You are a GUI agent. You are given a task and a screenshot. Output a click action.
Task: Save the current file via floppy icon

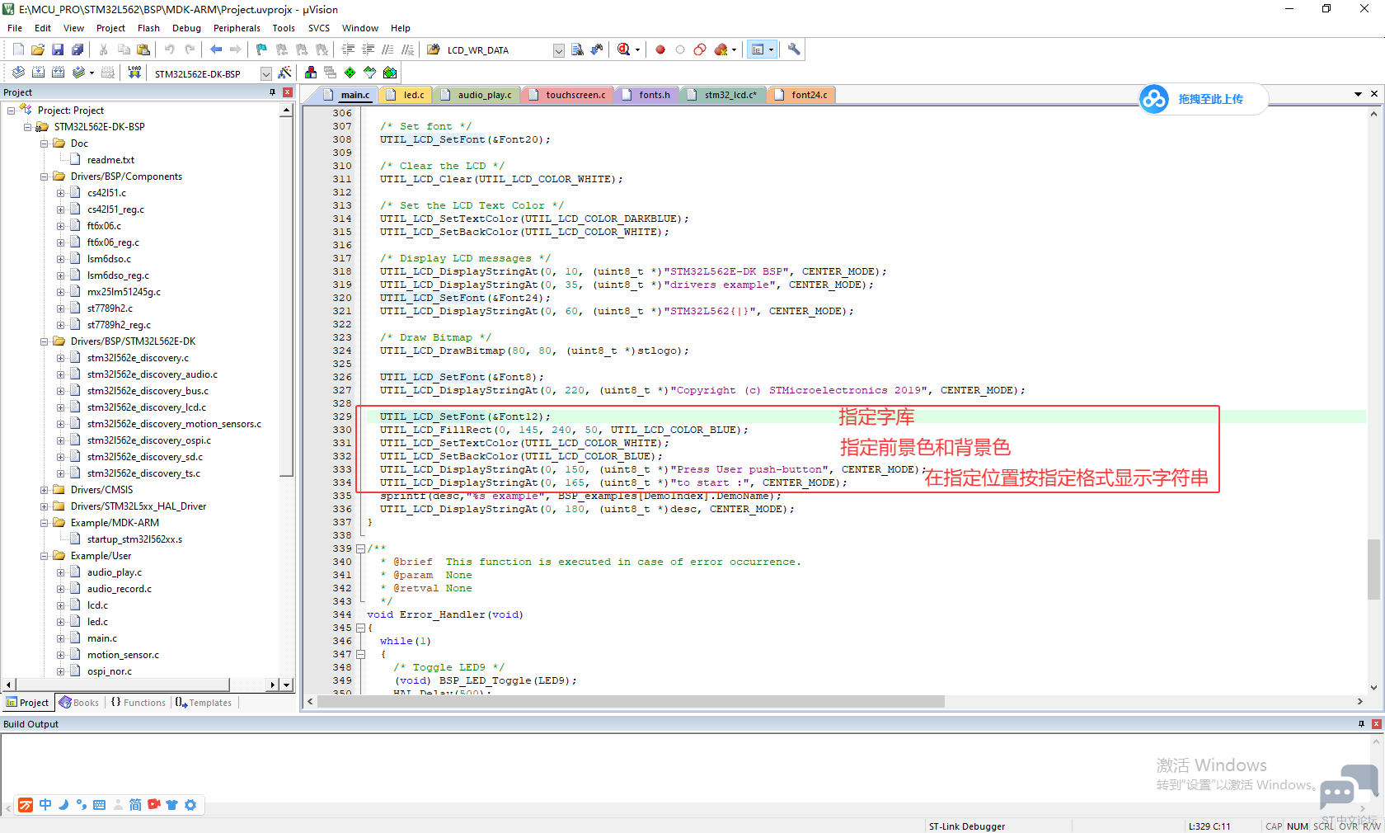[58, 49]
